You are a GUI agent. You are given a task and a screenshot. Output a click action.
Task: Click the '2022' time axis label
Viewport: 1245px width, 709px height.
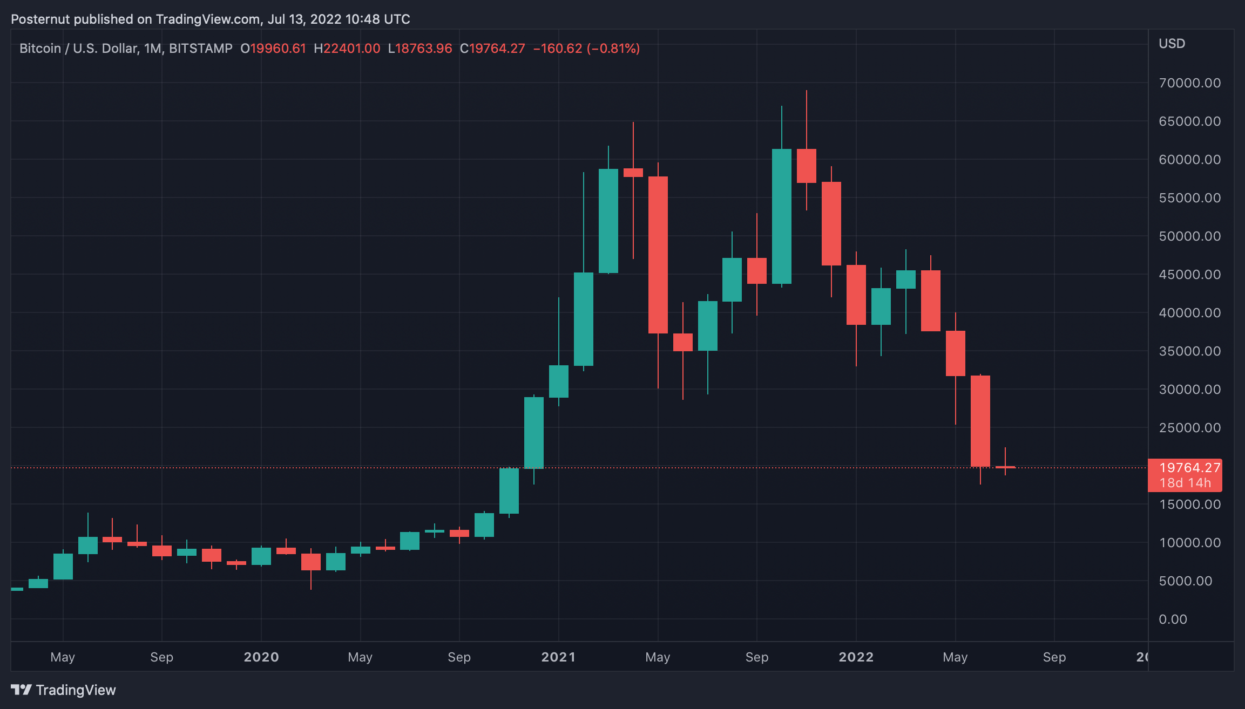pos(856,657)
